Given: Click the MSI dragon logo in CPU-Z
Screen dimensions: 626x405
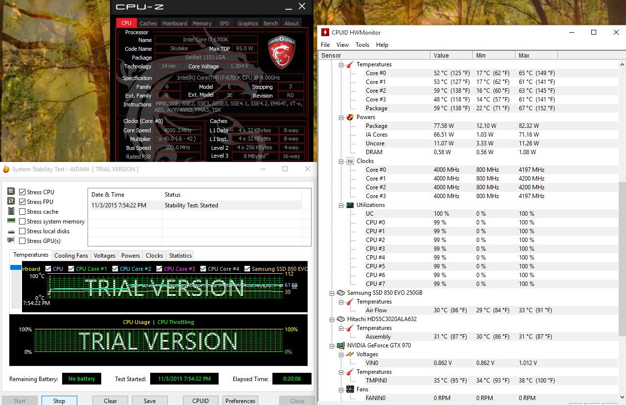Looking at the screenshot, I should click(x=282, y=52).
